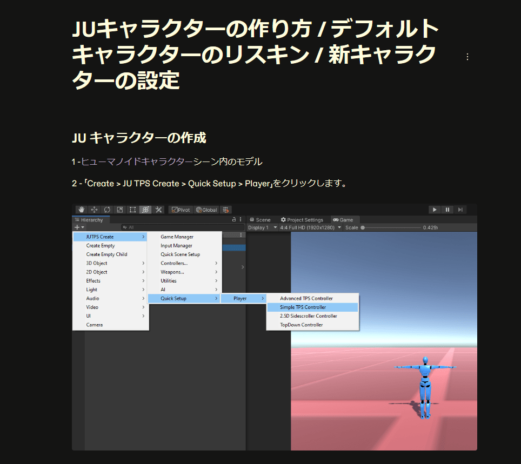
Task: Expand the Utilities submenu
Action: [185, 281]
